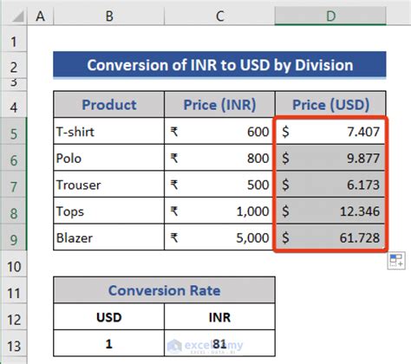
Task: Select the INR price cell 600
Action: pyautogui.click(x=219, y=131)
